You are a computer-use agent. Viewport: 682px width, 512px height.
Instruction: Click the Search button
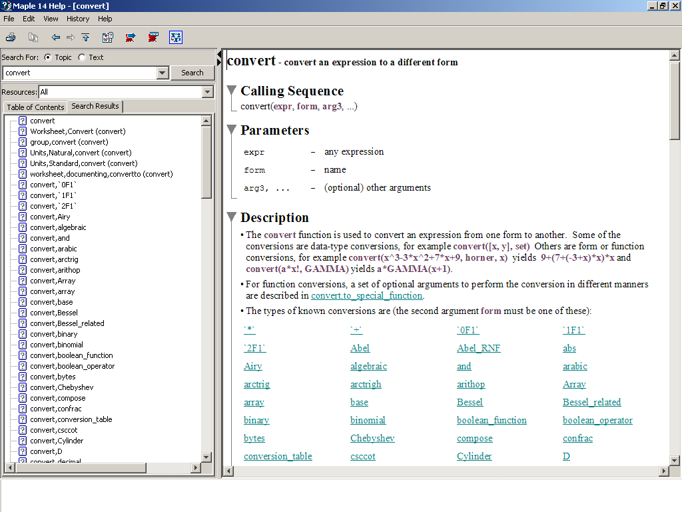[192, 73]
